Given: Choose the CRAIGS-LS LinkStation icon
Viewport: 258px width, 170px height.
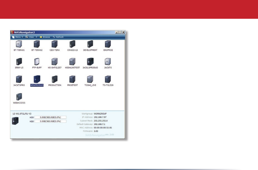Looking at the screenshot, I should click(72, 44).
